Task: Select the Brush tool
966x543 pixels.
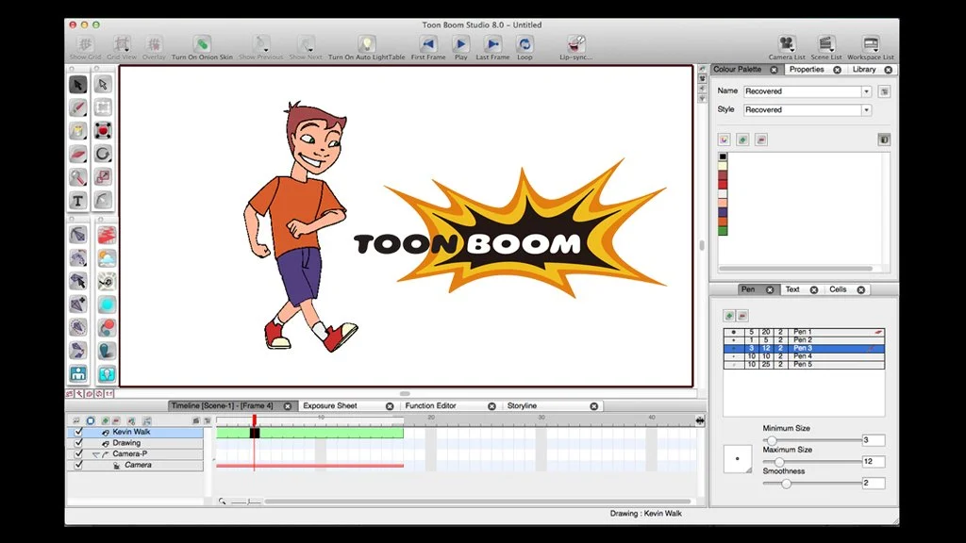Action: (x=78, y=107)
